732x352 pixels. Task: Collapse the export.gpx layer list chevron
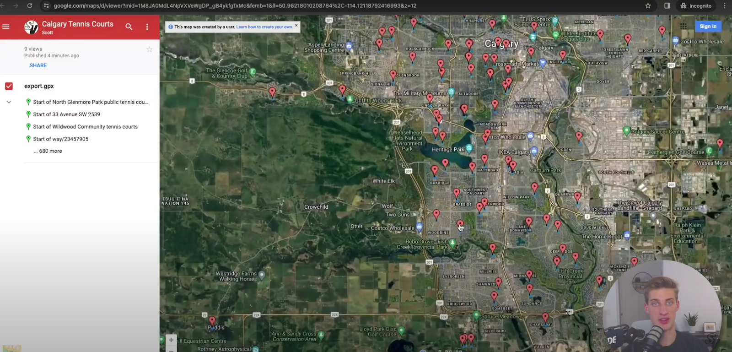[x=9, y=102]
